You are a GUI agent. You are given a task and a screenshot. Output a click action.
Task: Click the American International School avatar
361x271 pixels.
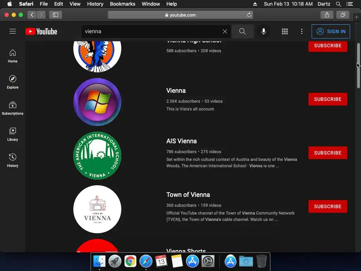point(97,156)
